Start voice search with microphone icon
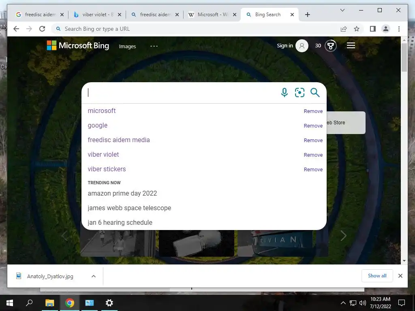Screen dimensions: 415x311 coord(284,93)
